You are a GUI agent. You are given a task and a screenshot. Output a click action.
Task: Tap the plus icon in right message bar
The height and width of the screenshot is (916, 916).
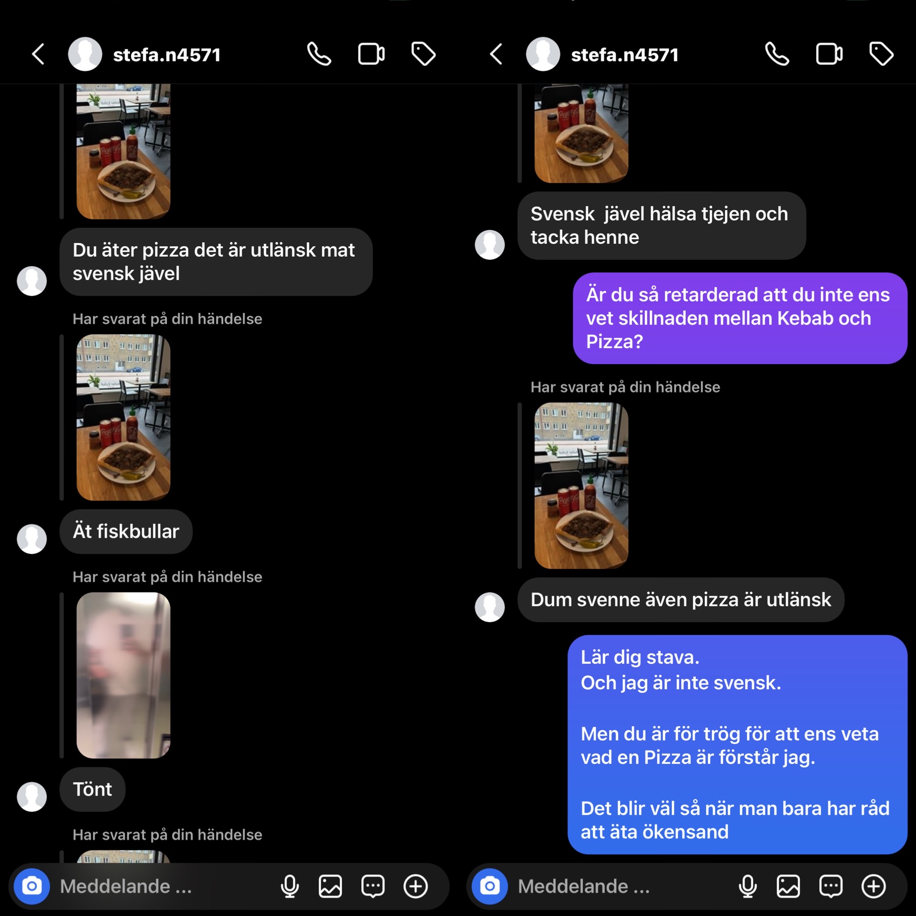[x=874, y=886]
